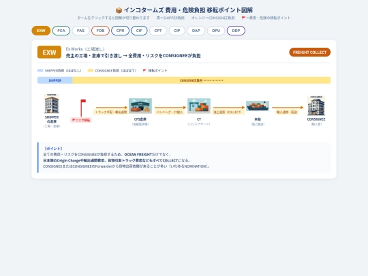Switch to the DAP term tab
Screen dimensions: 368x276
(196, 31)
